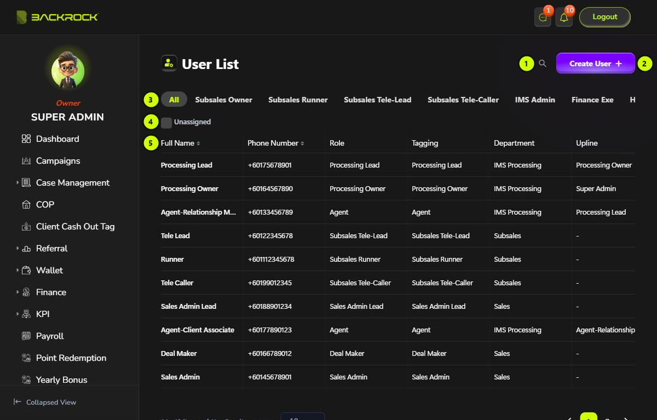Click the Collapsed View label

pyautogui.click(x=51, y=402)
